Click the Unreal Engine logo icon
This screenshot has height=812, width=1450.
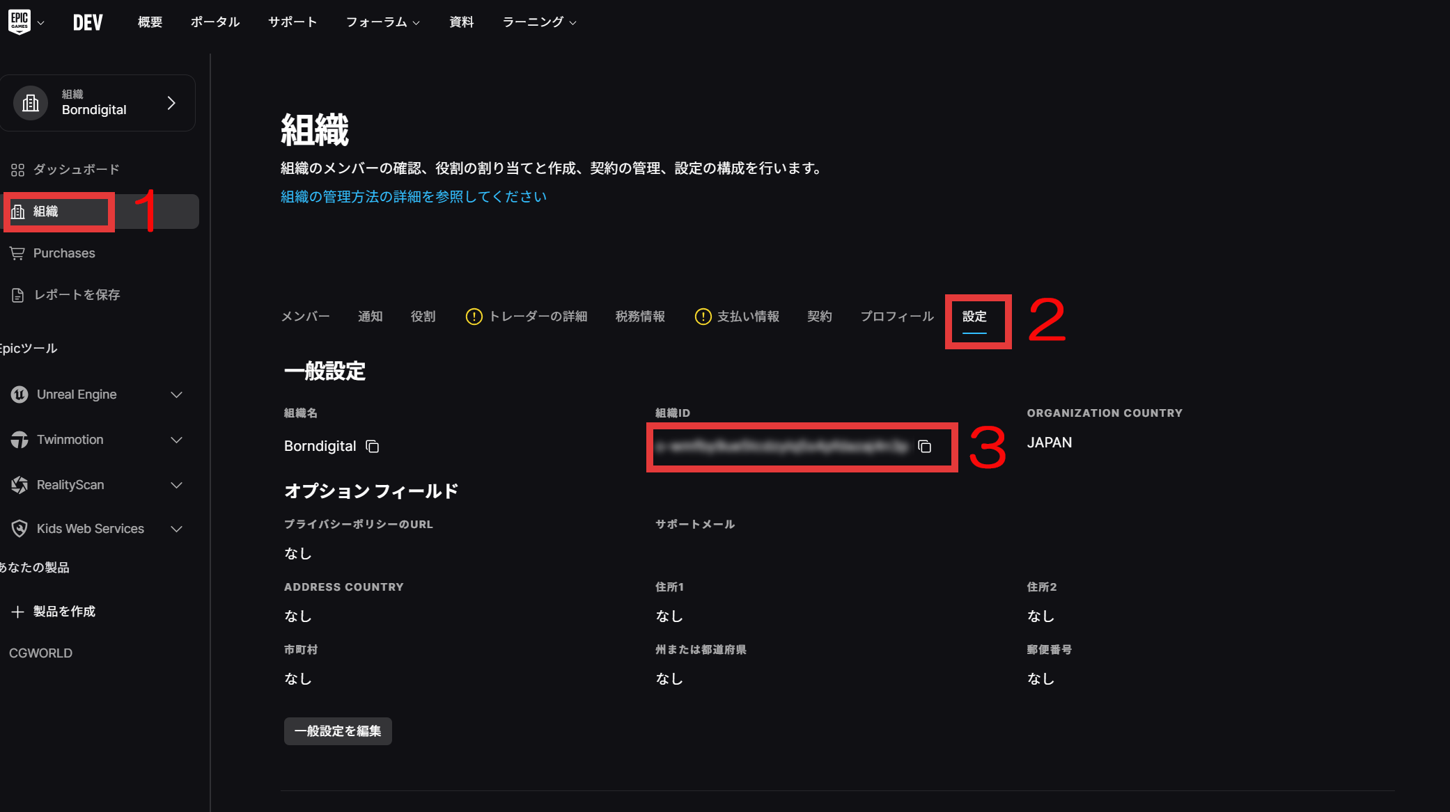pyautogui.click(x=20, y=395)
